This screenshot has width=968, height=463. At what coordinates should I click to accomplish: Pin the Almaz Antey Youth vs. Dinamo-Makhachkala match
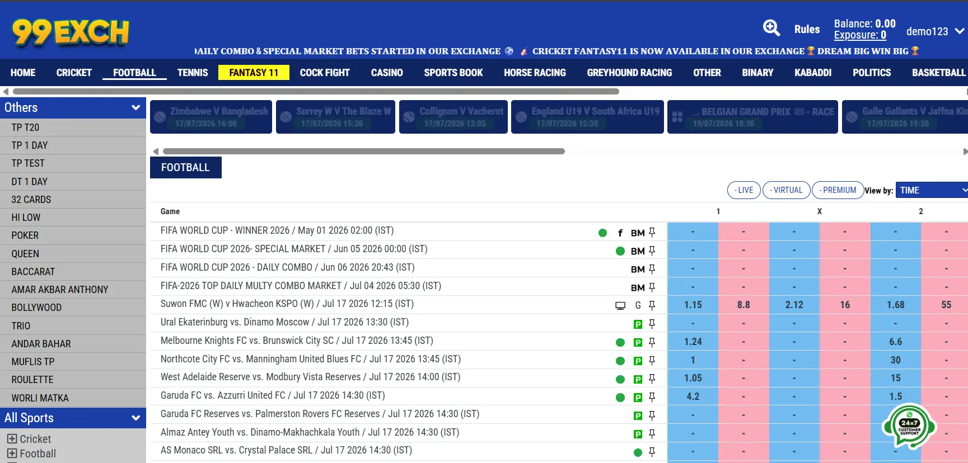click(x=652, y=434)
